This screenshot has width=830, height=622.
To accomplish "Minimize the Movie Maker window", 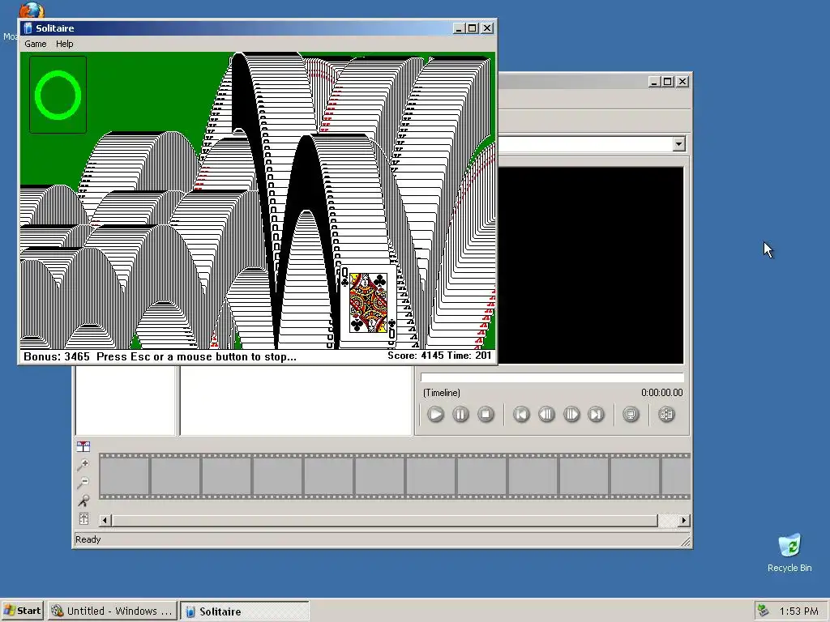I will [x=654, y=82].
